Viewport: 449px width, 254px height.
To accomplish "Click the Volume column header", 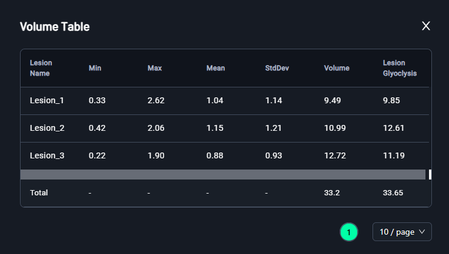I will (337, 68).
